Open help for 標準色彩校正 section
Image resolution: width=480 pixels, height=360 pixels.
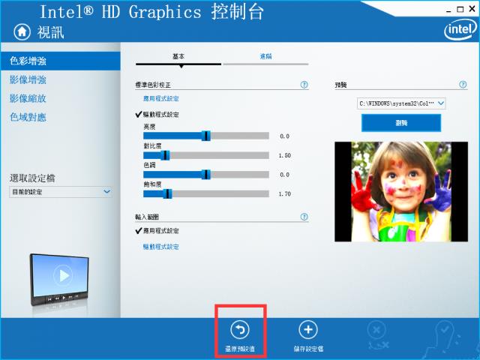click(304, 85)
